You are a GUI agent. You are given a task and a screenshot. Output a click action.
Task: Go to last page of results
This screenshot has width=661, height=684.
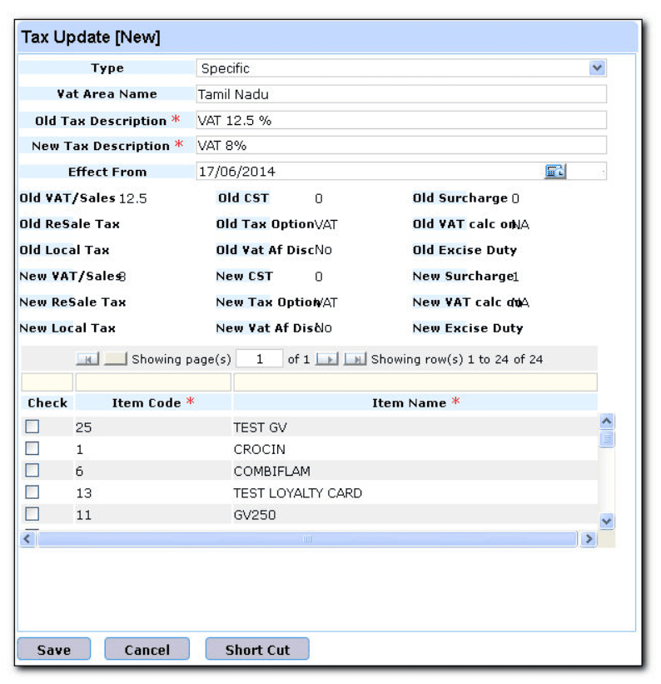[x=355, y=359]
